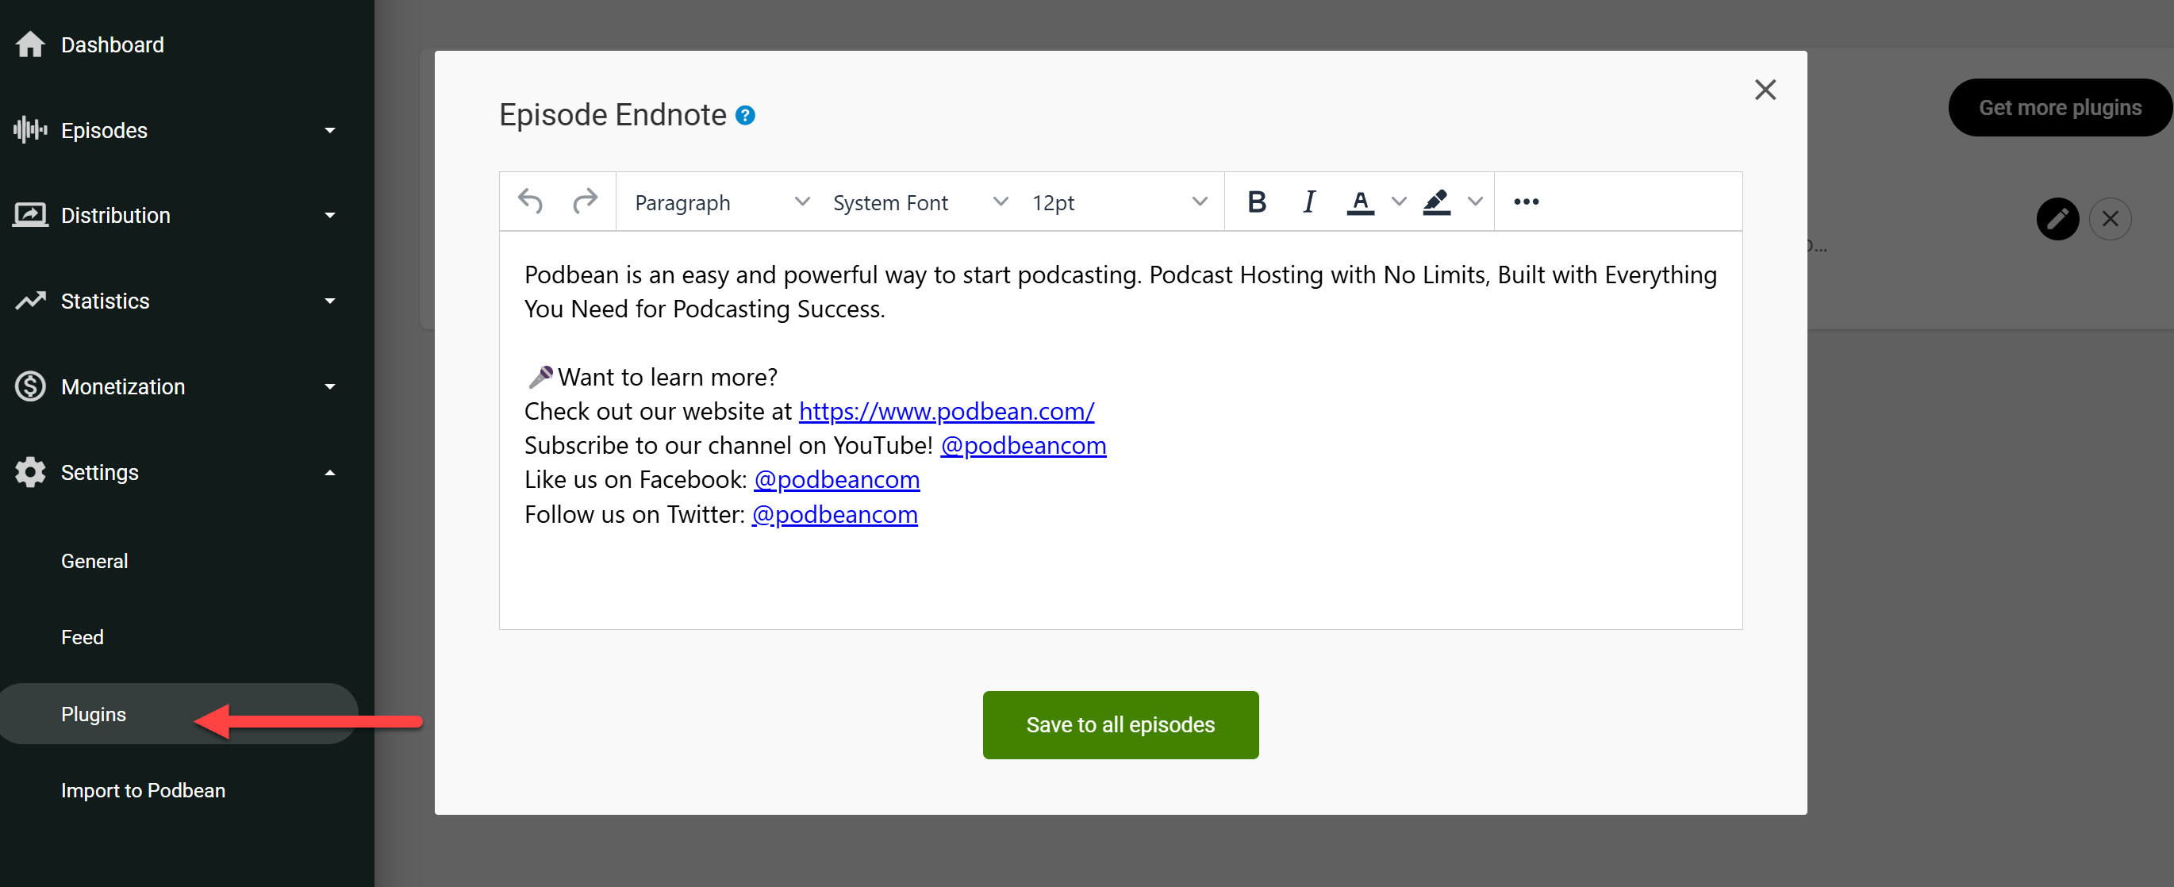Apply the highlight background color

pyautogui.click(x=1435, y=202)
